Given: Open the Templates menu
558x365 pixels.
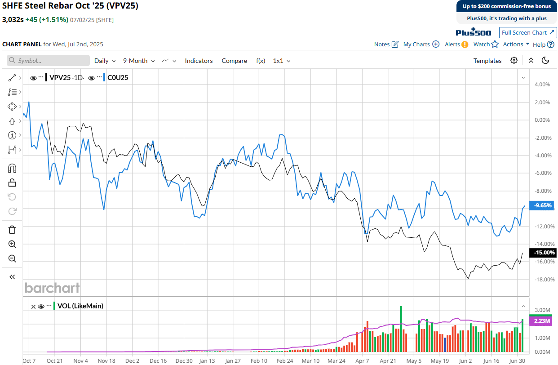Looking at the screenshot, I should click(487, 61).
